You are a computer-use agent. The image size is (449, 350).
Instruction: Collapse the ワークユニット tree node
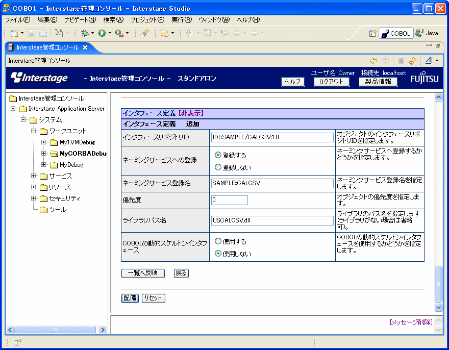pyautogui.click(x=34, y=131)
